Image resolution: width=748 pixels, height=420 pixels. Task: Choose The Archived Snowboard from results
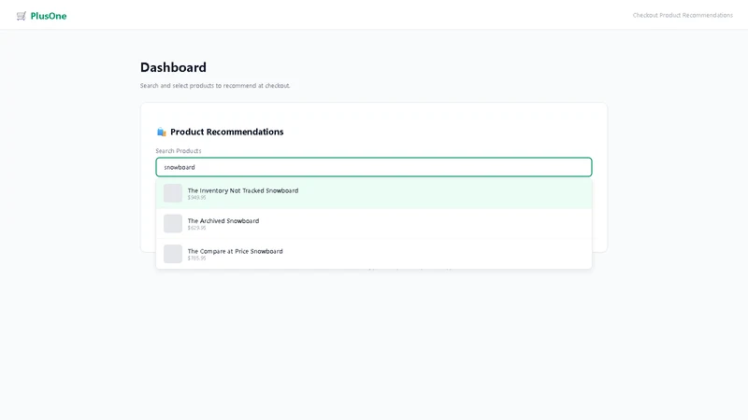tap(373, 224)
